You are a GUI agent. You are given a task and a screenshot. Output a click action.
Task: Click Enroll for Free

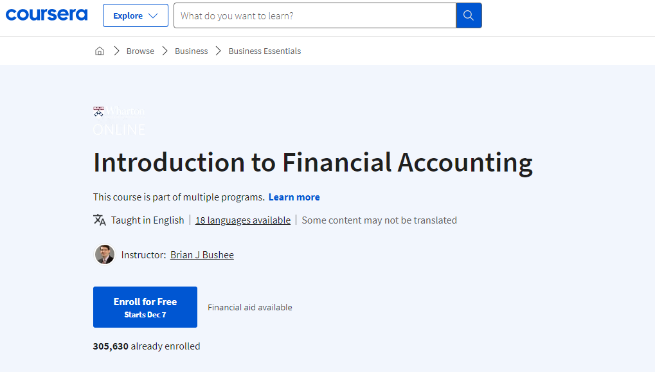pos(145,306)
